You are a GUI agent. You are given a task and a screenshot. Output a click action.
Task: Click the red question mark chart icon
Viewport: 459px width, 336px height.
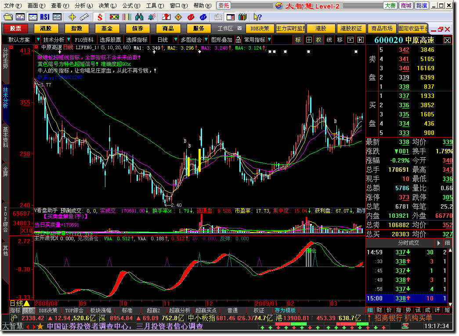166,17
